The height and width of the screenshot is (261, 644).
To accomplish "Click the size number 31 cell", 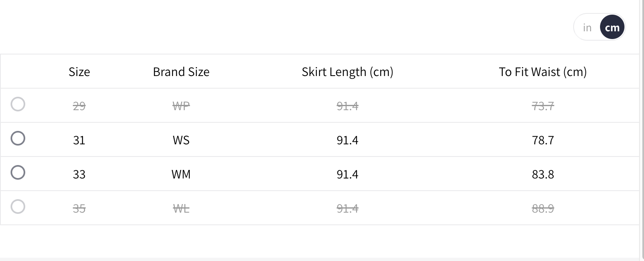I will coord(79,140).
